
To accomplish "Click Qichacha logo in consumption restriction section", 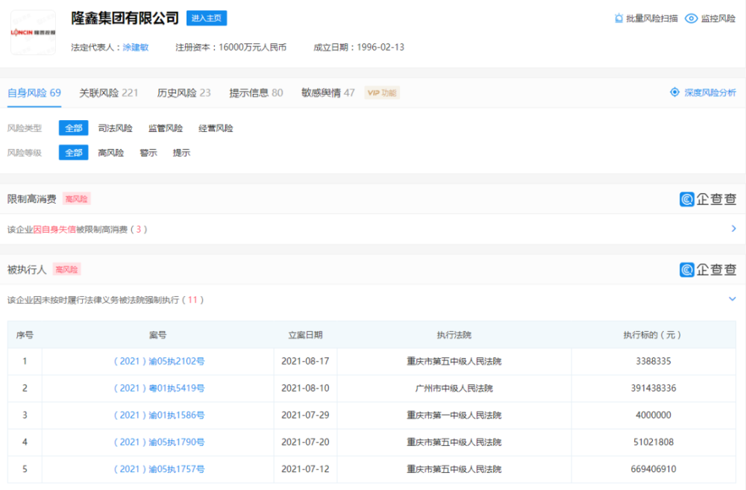I will (x=707, y=199).
